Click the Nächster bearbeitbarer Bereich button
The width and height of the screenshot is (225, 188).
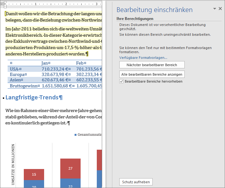point(152,65)
